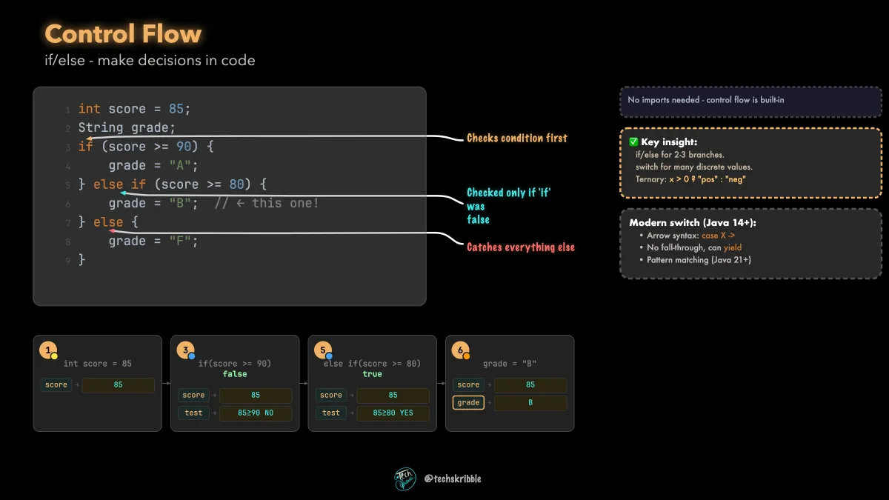This screenshot has width=889, height=500.
Task: Click code line "} else {"
Action: point(108,222)
